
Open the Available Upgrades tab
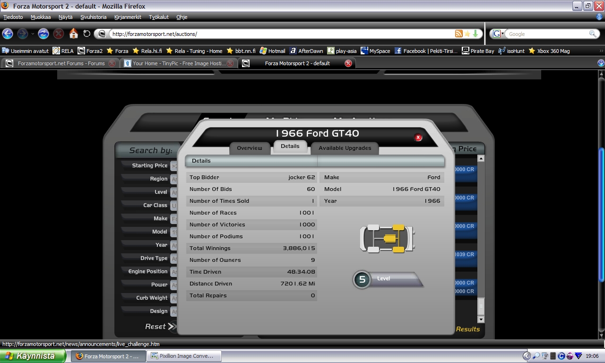point(345,148)
